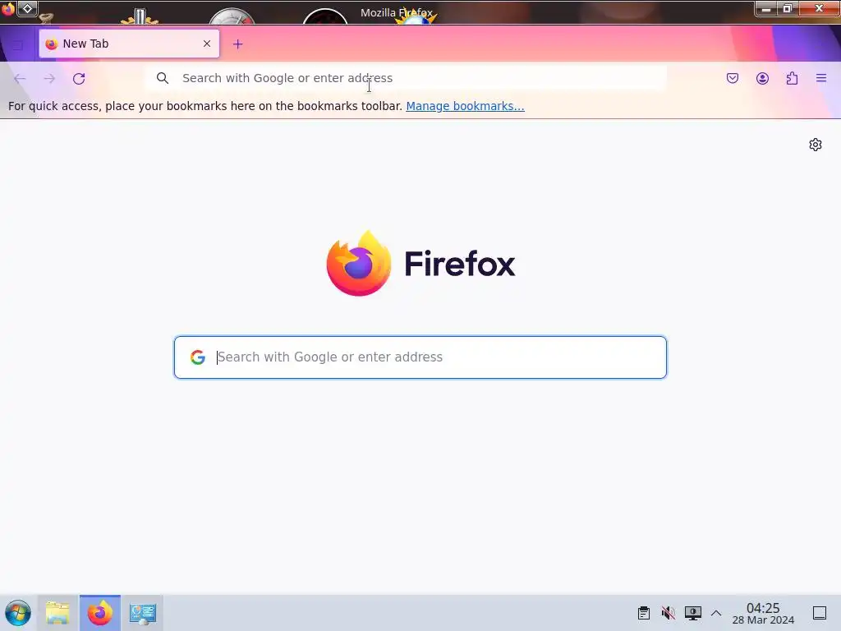
Task: Select the New Tab tab
Action: (129, 44)
